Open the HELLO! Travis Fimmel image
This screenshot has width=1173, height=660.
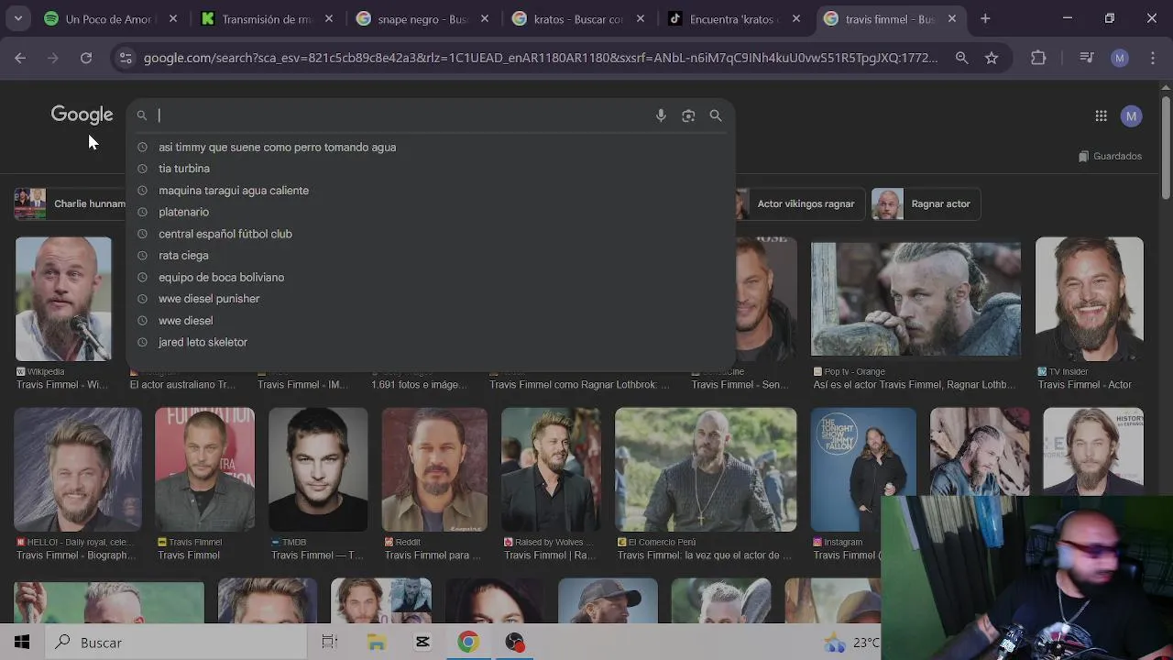[x=78, y=469]
